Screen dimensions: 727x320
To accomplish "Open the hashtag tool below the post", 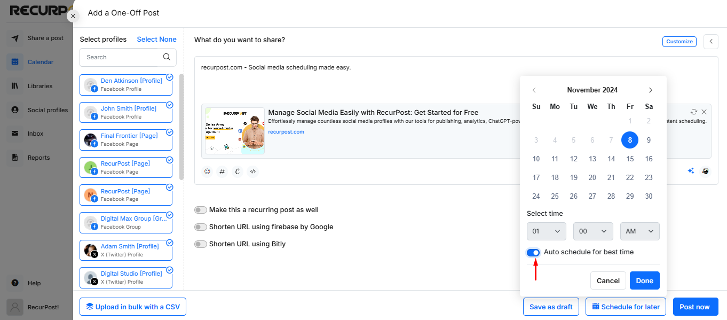I will coord(223,171).
